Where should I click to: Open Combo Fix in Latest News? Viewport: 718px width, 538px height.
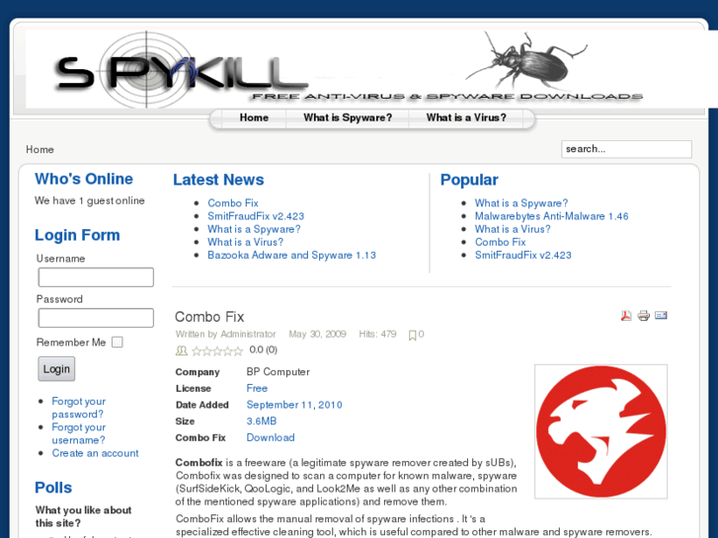[233, 202]
